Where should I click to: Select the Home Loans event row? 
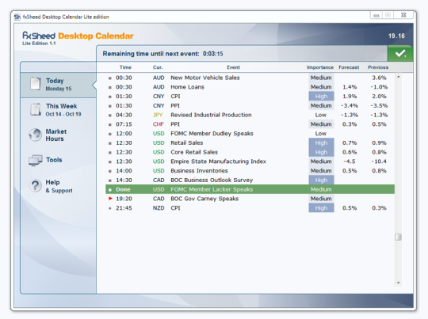(250, 87)
